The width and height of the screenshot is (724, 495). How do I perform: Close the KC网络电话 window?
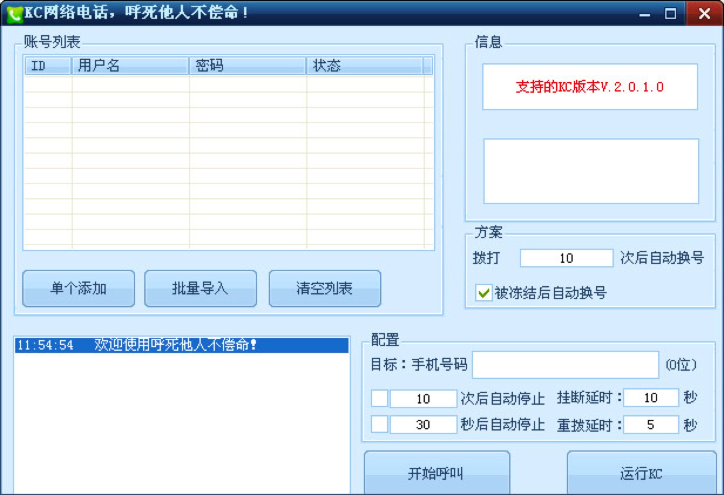pyautogui.click(x=704, y=14)
